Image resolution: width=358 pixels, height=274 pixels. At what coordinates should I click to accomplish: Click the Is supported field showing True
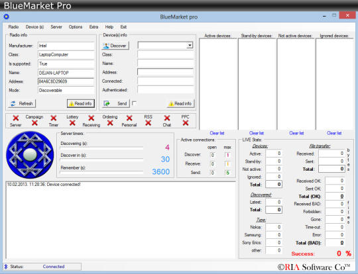66,64
